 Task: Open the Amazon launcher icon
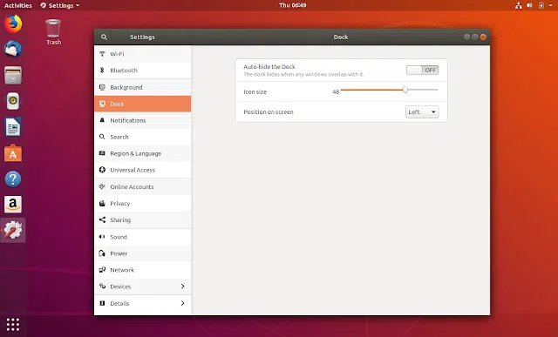[x=13, y=205]
